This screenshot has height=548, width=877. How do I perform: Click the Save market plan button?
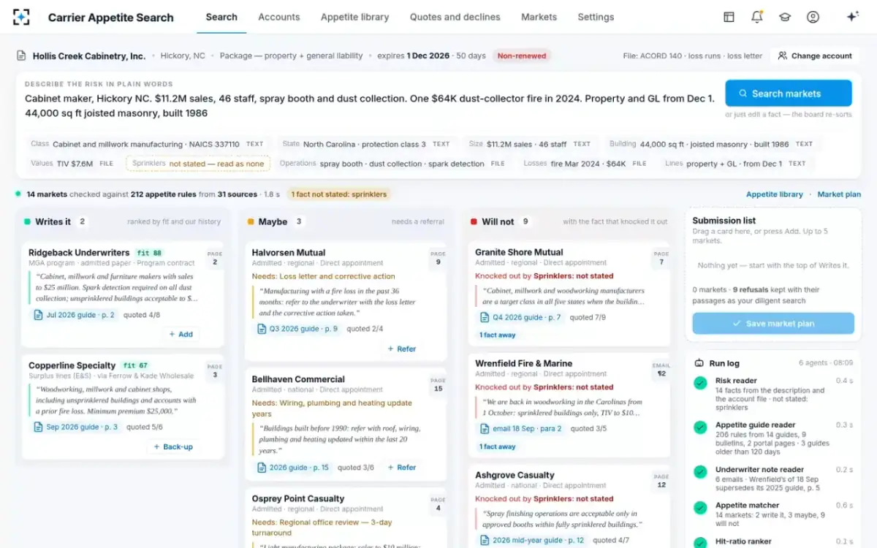point(773,324)
